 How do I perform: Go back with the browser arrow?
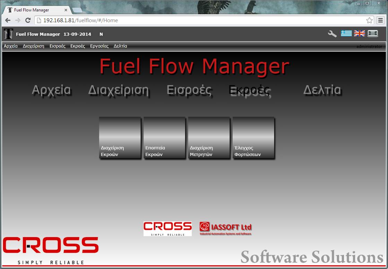pyautogui.click(x=8, y=20)
